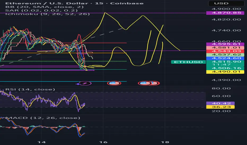Click the purple 4,595.61 price label
The height and width of the screenshot is (145, 247).
tap(225, 44)
